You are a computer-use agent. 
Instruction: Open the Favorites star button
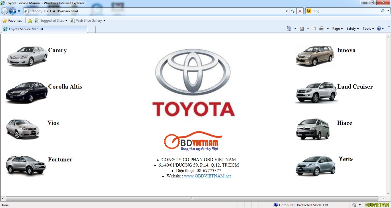click(12, 21)
